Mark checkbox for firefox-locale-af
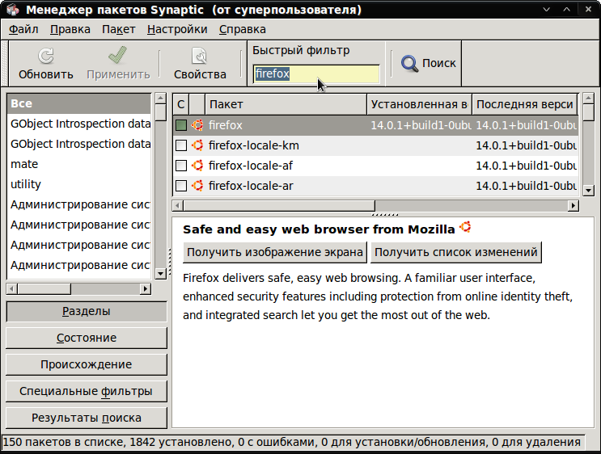This screenshot has height=454, width=601. tap(181, 166)
